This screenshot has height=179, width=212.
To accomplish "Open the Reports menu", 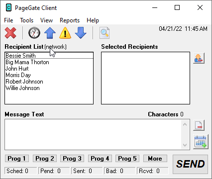I will 70,20.
